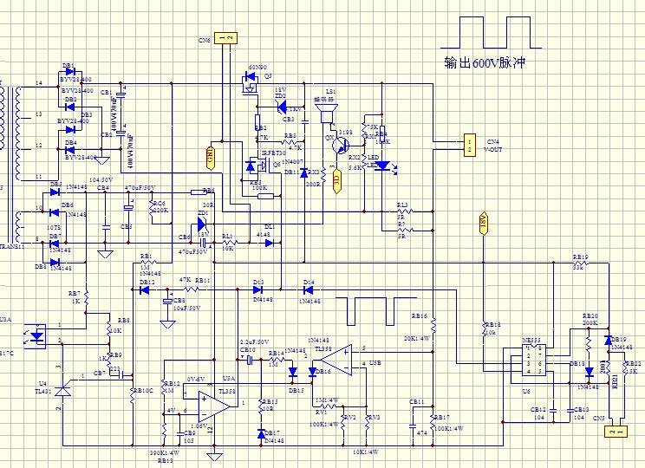Select the ground symbol under CB8
Viewport: 645px width, 468px height.
point(167,323)
